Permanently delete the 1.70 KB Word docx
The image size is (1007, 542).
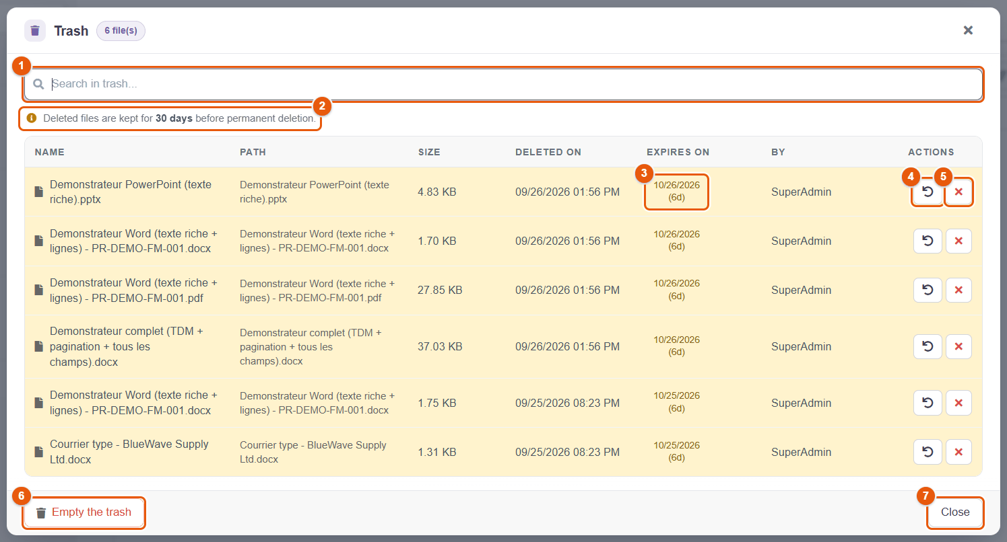tap(959, 241)
